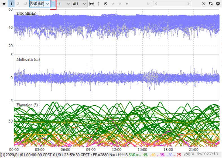Open the ALL satellites dropdown
Viewport: 222px width, 158px height.
coord(79,4)
